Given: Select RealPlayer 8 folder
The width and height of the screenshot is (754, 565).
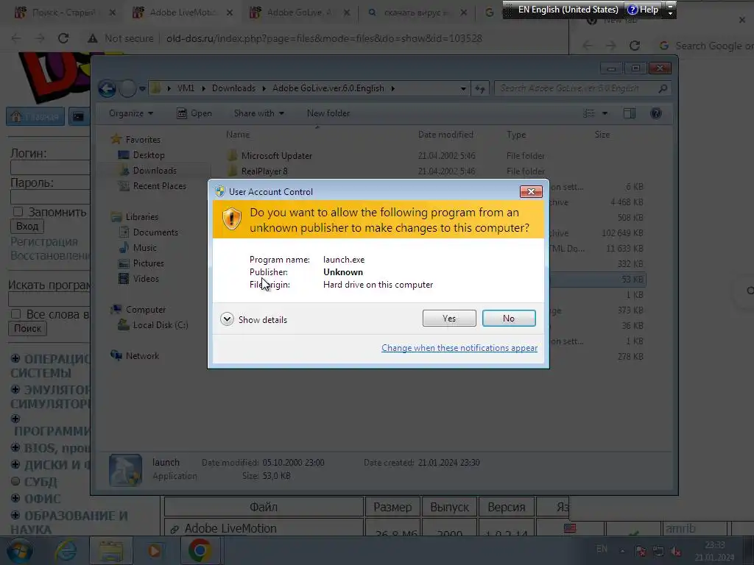Looking at the screenshot, I should (264, 171).
